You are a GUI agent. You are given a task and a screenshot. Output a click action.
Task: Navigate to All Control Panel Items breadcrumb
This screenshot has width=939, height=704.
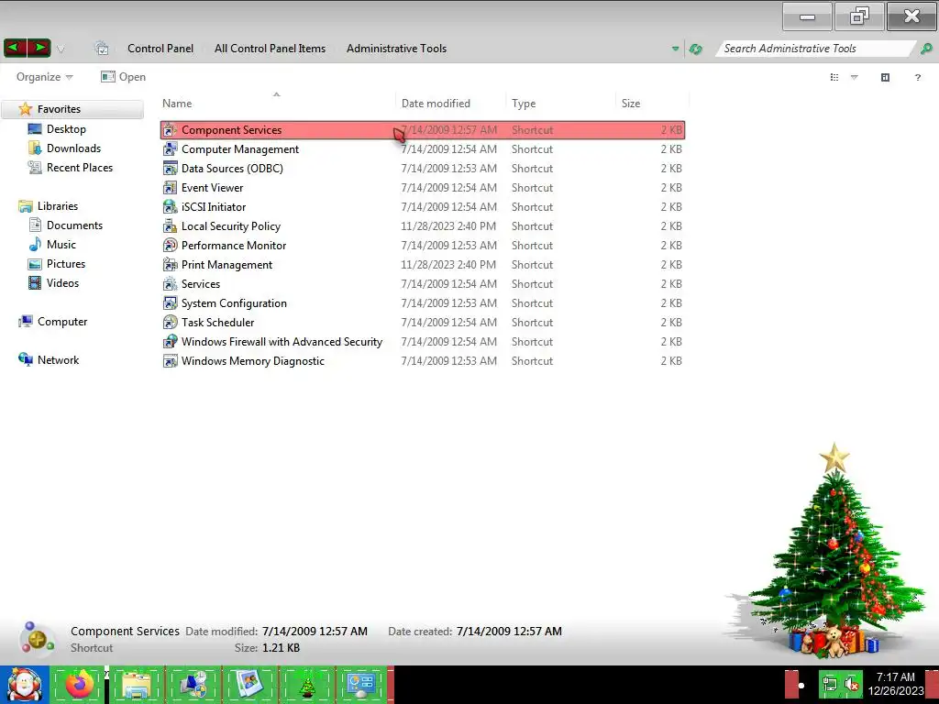pyautogui.click(x=271, y=49)
